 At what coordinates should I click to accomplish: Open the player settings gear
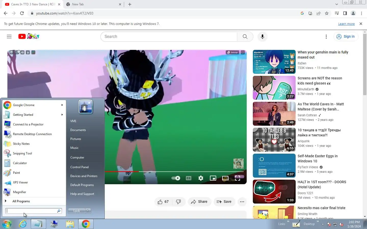point(201,178)
